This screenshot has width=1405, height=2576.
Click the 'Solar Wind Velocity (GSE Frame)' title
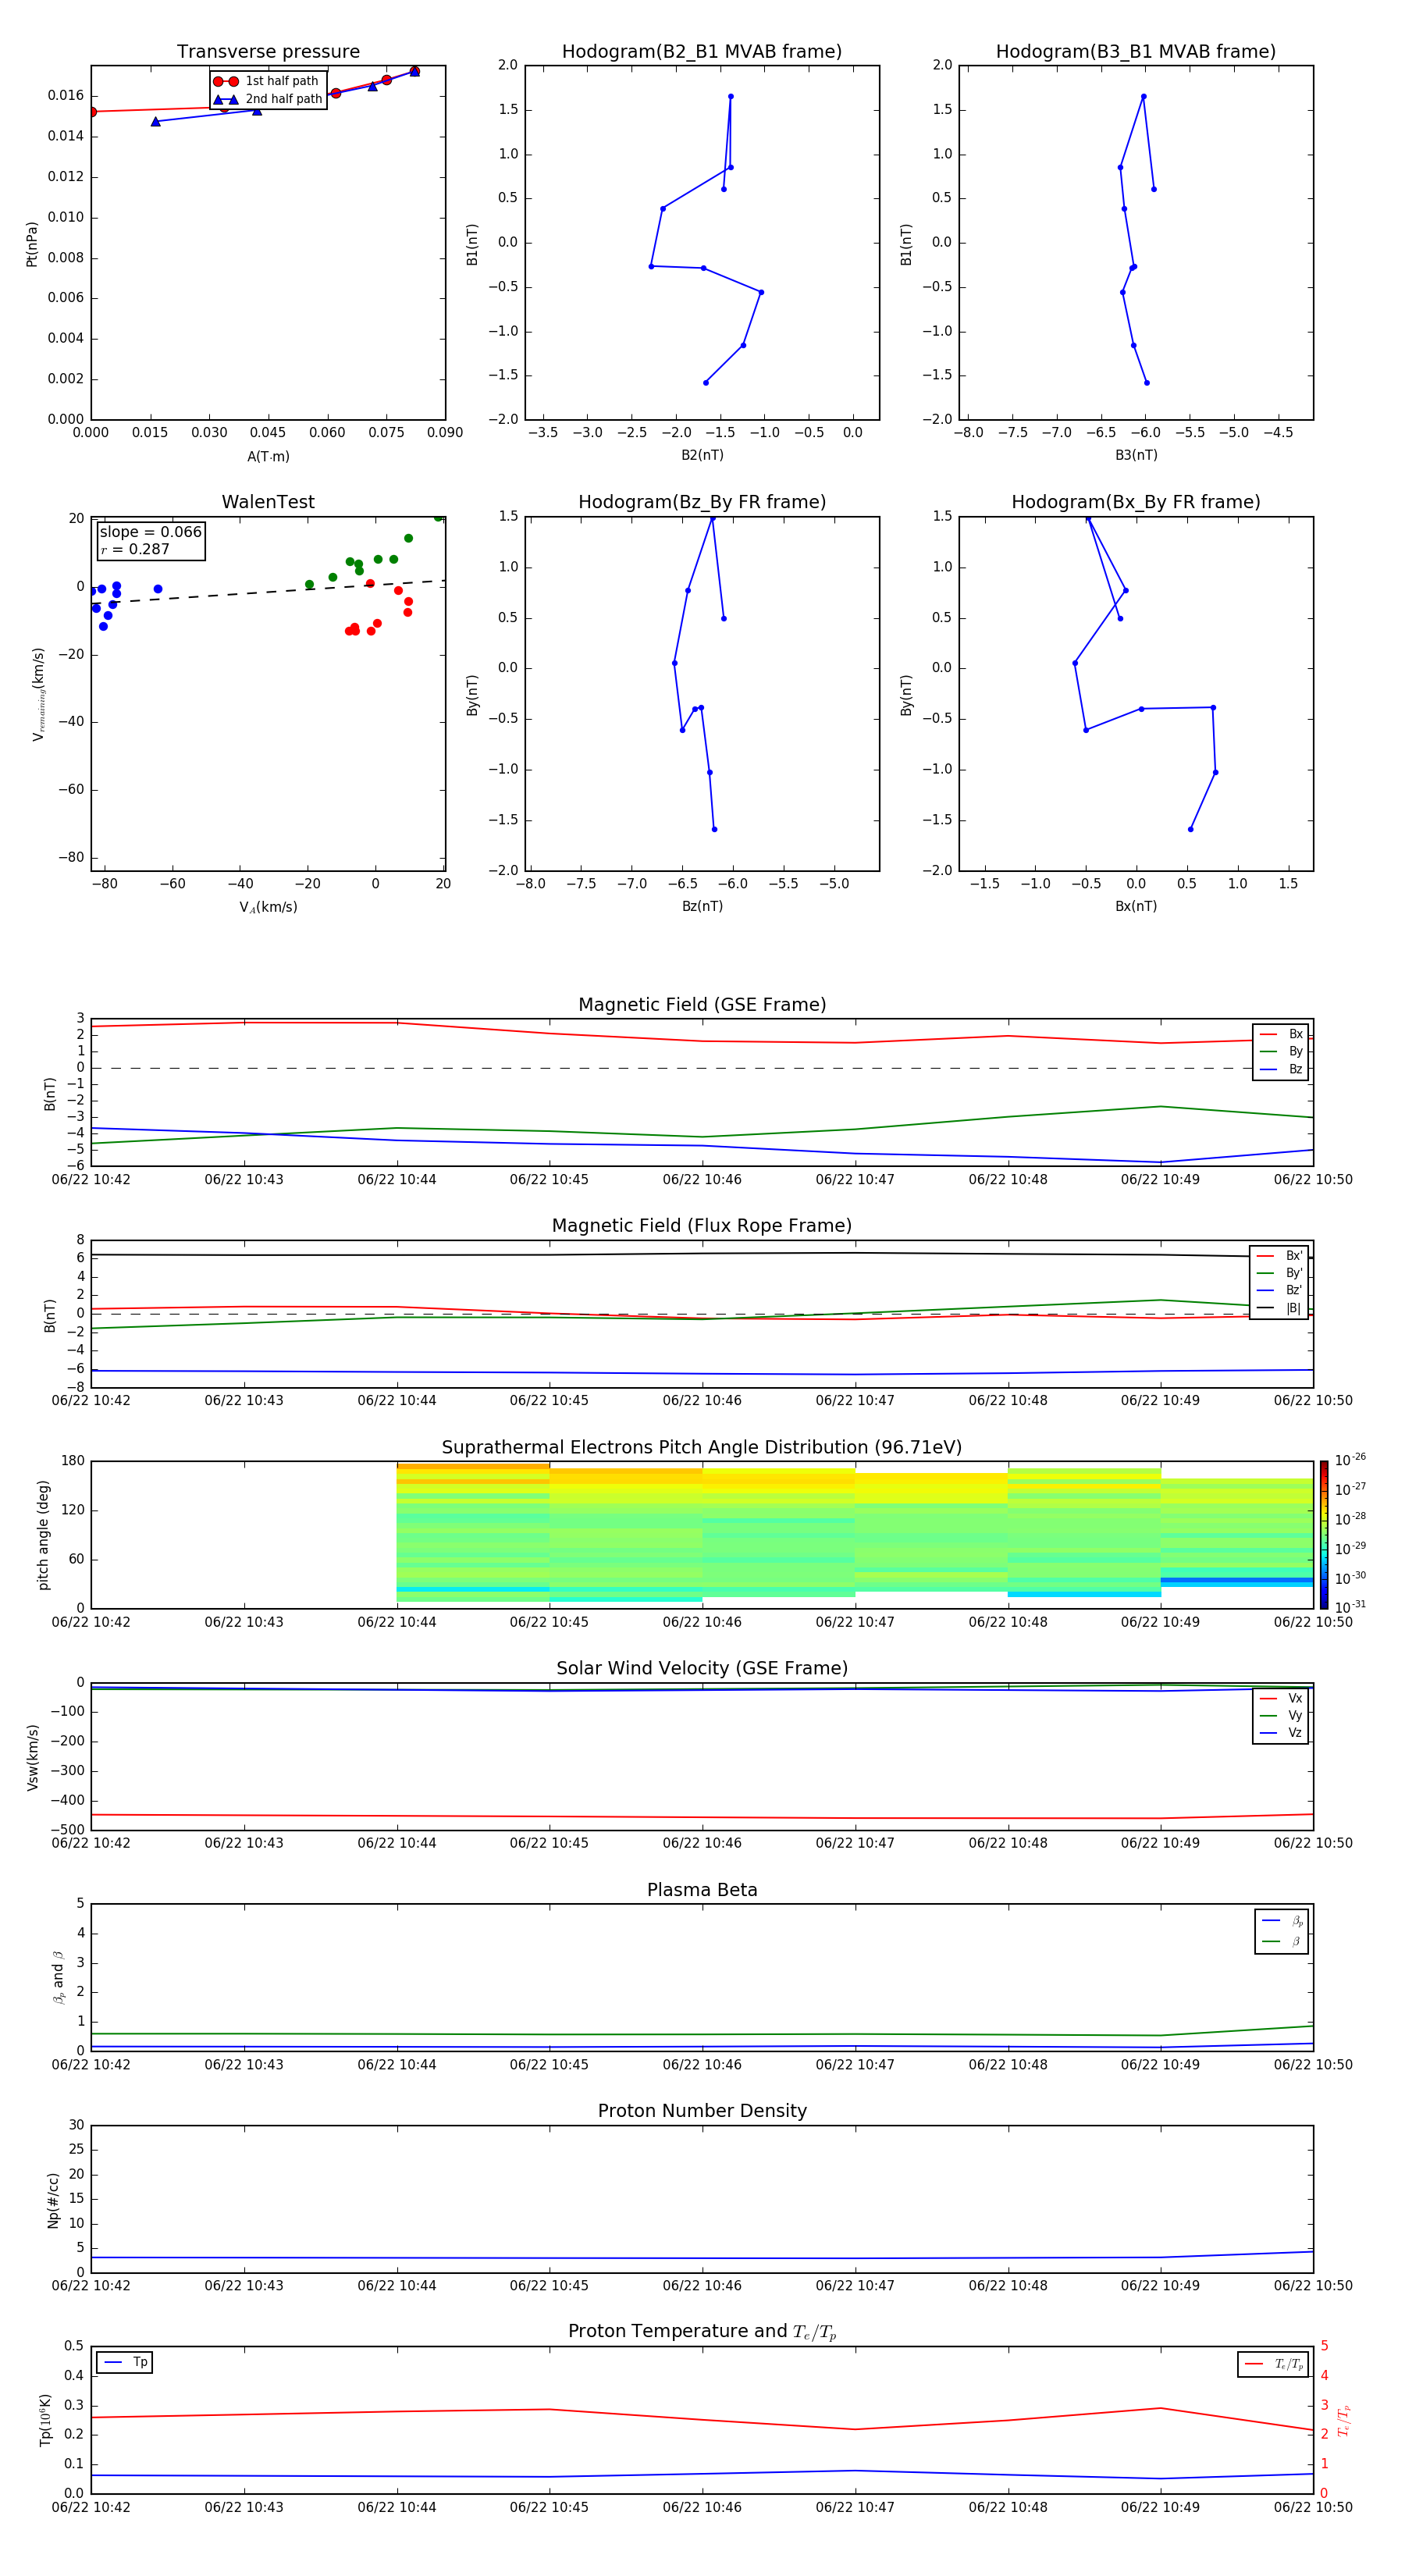[702, 1668]
